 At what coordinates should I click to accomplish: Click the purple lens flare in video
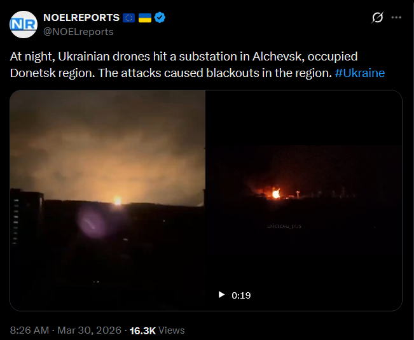(92, 223)
